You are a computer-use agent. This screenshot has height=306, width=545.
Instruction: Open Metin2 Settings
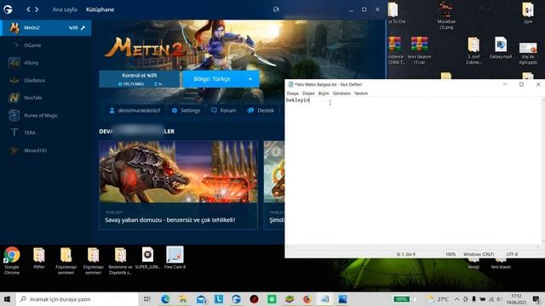point(186,110)
